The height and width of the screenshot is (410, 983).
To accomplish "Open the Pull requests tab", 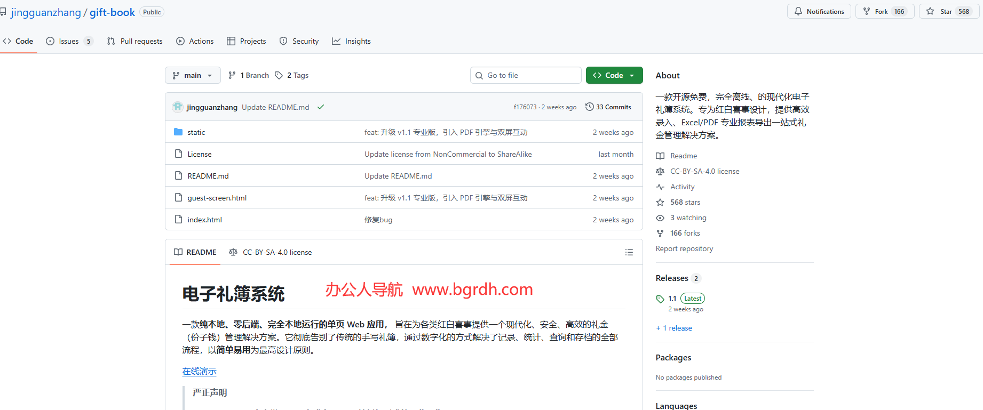I will (134, 41).
